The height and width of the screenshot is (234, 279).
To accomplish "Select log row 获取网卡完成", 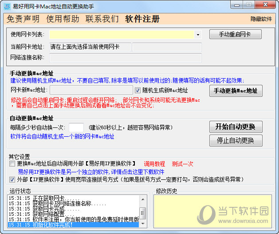I will (73, 209).
